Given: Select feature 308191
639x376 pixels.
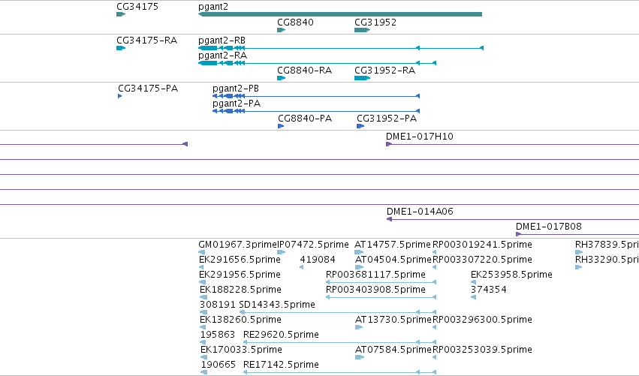Looking at the screenshot, I should [203, 312].
